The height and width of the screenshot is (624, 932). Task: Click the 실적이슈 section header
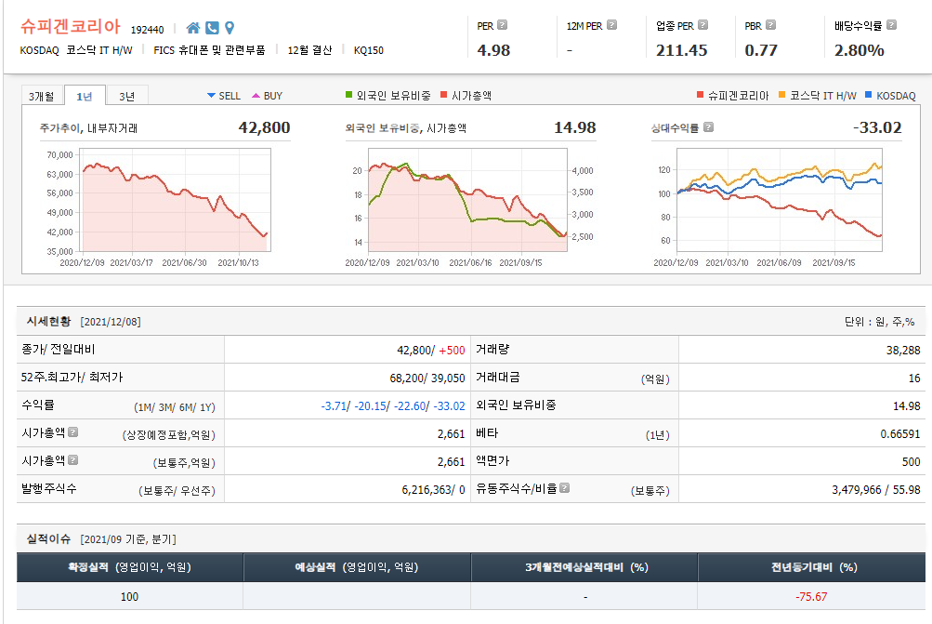[x=48, y=539]
